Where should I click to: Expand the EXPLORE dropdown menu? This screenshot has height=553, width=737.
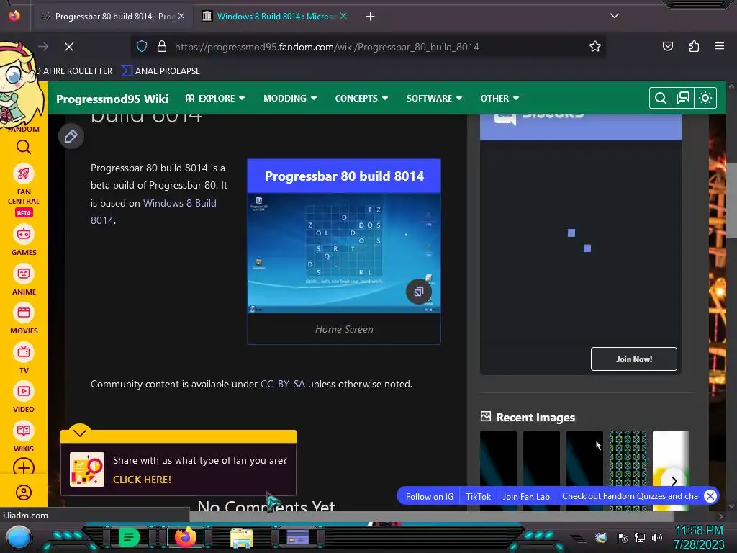coord(215,98)
